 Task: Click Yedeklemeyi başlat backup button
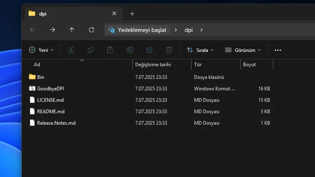point(138,30)
